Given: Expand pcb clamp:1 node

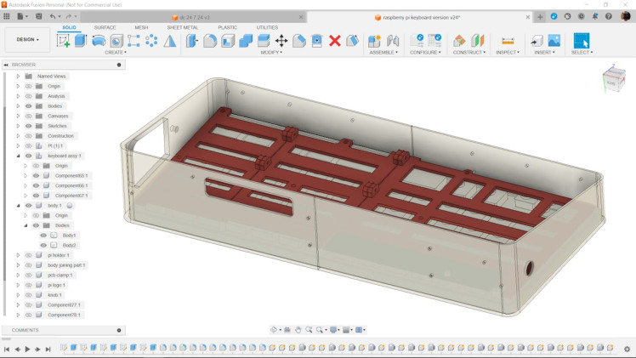Looking at the screenshot, I should tap(18, 275).
